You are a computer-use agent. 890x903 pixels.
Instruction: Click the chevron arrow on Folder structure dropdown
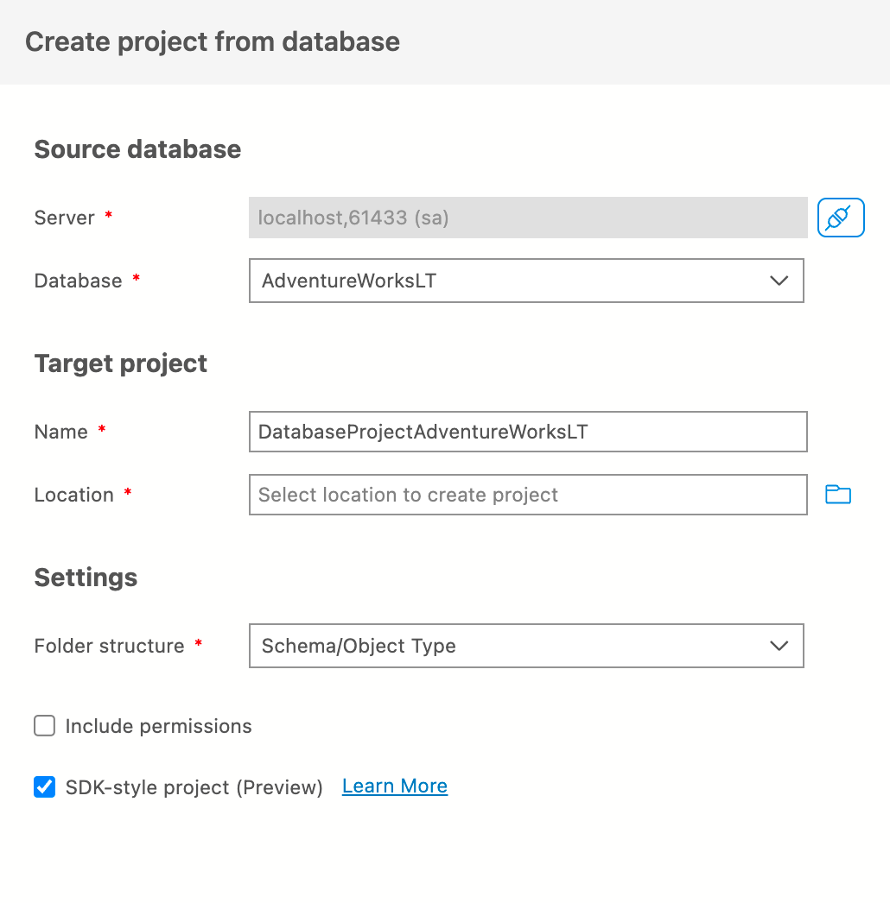(779, 646)
